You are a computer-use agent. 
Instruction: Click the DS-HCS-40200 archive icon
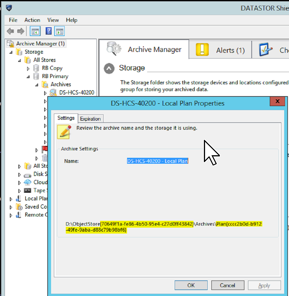click(x=53, y=93)
